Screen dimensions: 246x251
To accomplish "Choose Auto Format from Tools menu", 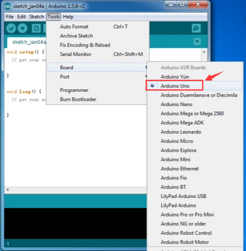I will pos(98,27).
